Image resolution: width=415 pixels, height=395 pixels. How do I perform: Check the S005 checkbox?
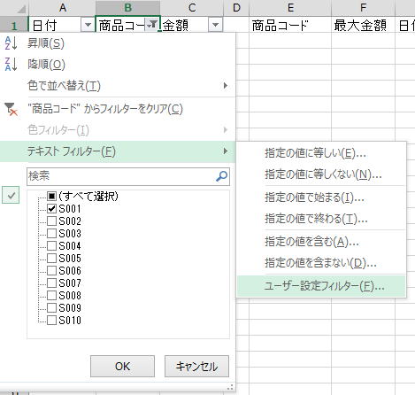click(x=51, y=258)
